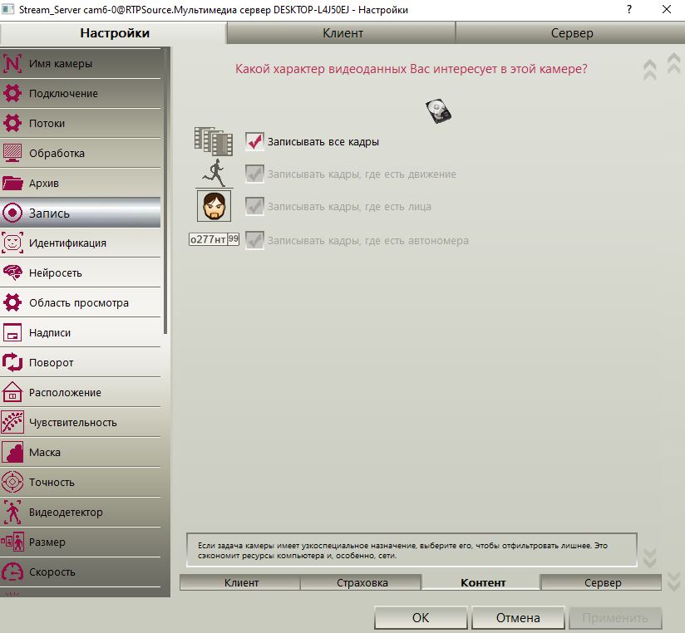685x633 pixels.
Task: Select the Контент tab
Action: (x=482, y=582)
